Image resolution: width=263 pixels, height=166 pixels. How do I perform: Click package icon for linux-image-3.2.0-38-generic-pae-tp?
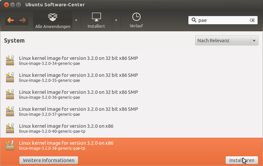click(10, 145)
